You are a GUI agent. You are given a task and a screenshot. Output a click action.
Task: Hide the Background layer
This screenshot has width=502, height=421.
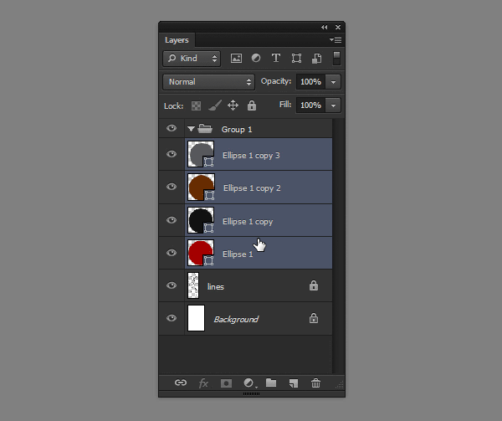(172, 319)
